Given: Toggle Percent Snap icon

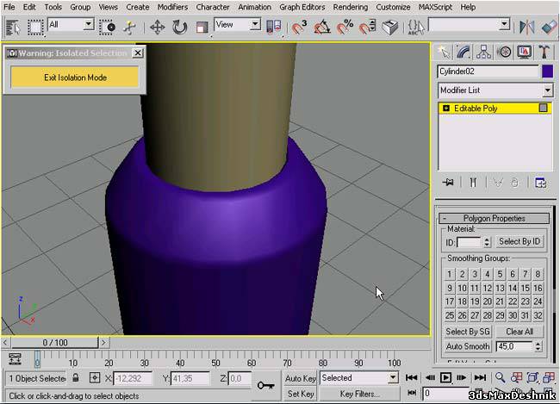Looking at the screenshot, I should click(345, 28).
